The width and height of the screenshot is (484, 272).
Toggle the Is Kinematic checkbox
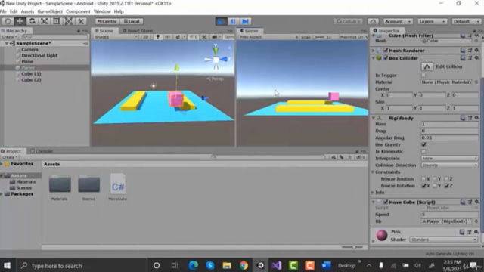[423, 151]
